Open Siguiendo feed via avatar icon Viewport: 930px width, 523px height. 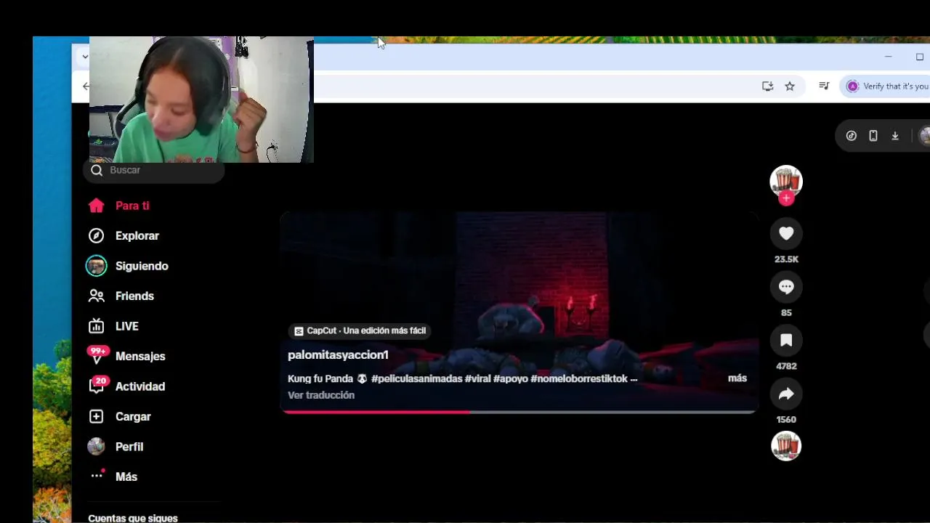click(x=97, y=266)
